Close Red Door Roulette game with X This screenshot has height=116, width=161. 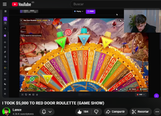click(21, 20)
